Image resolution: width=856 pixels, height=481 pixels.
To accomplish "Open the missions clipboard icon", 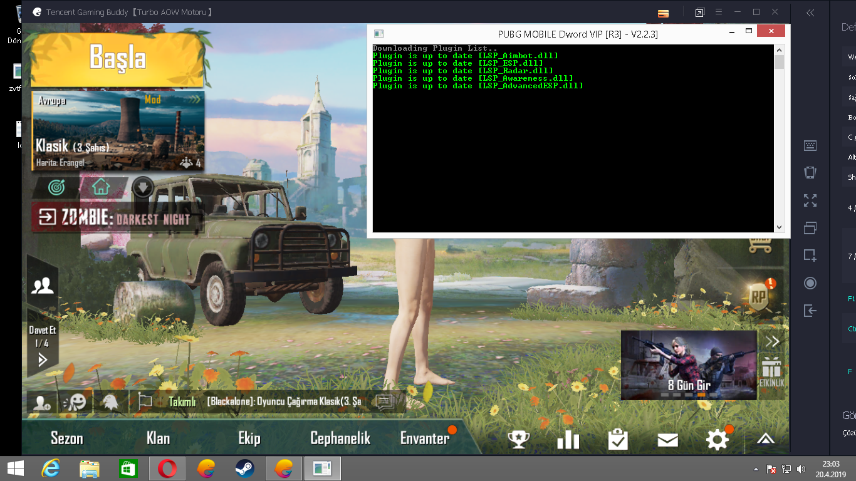I will pos(618,439).
